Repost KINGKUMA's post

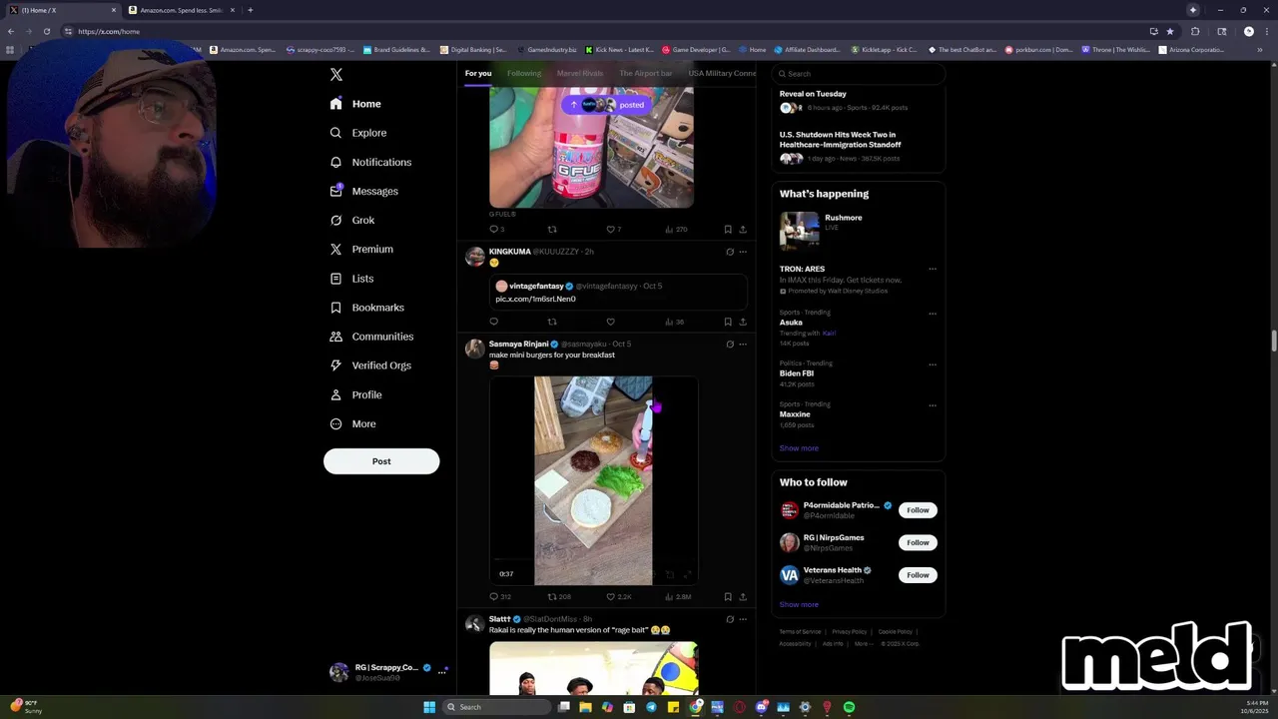552,322
